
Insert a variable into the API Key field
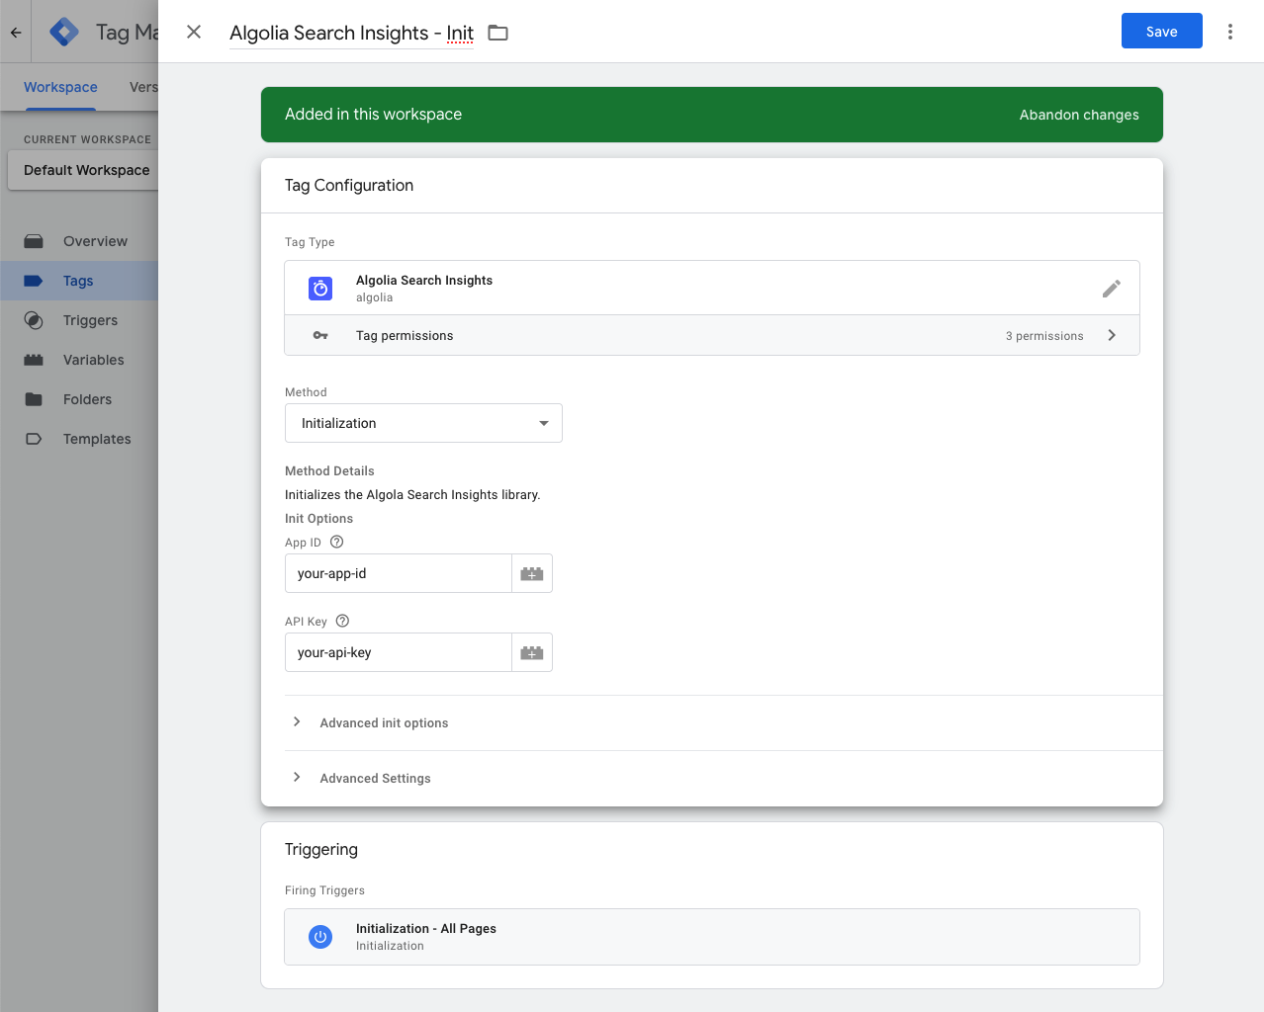(x=531, y=651)
